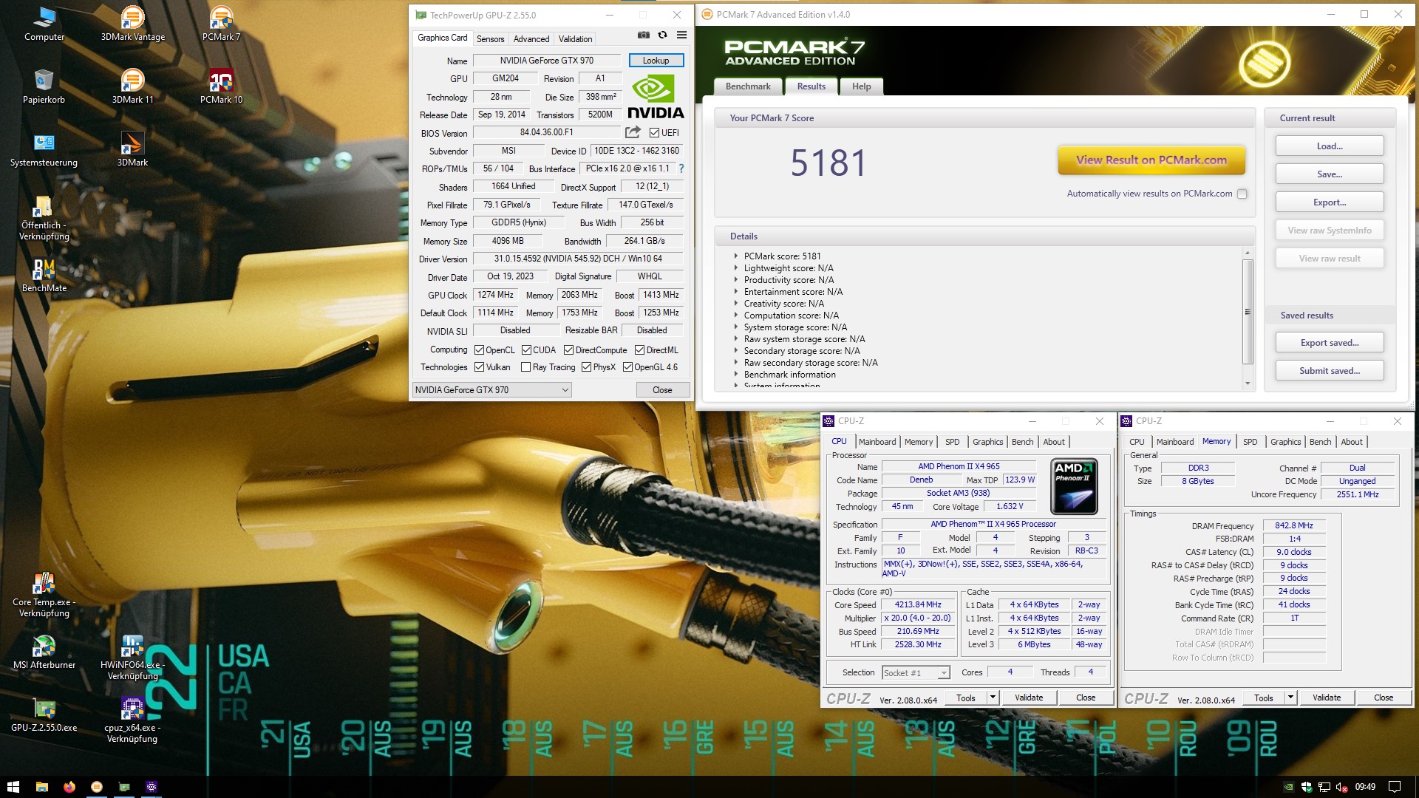Screen dimensions: 1419x798
Task: Switch to GPU-Z Validation tab
Action: click(575, 39)
